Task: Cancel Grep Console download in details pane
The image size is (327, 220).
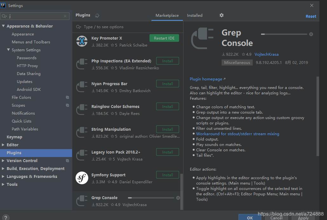Action: coord(311,34)
